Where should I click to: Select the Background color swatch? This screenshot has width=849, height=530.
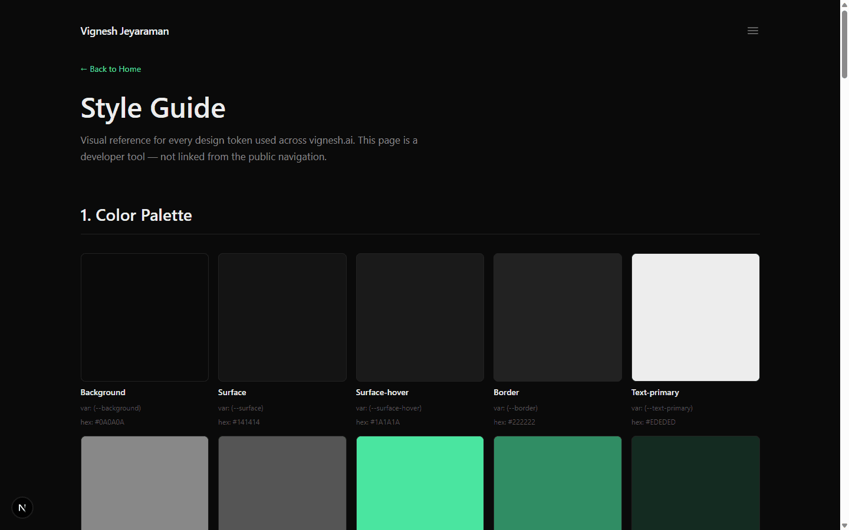pyautogui.click(x=144, y=317)
